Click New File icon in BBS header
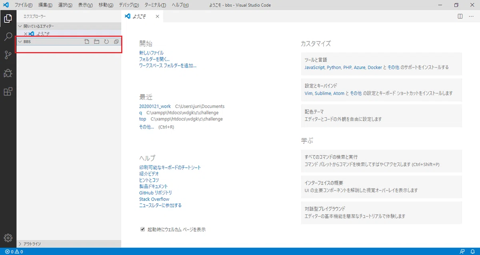This screenshot has height=255, width=480. (x=87, y=42)
